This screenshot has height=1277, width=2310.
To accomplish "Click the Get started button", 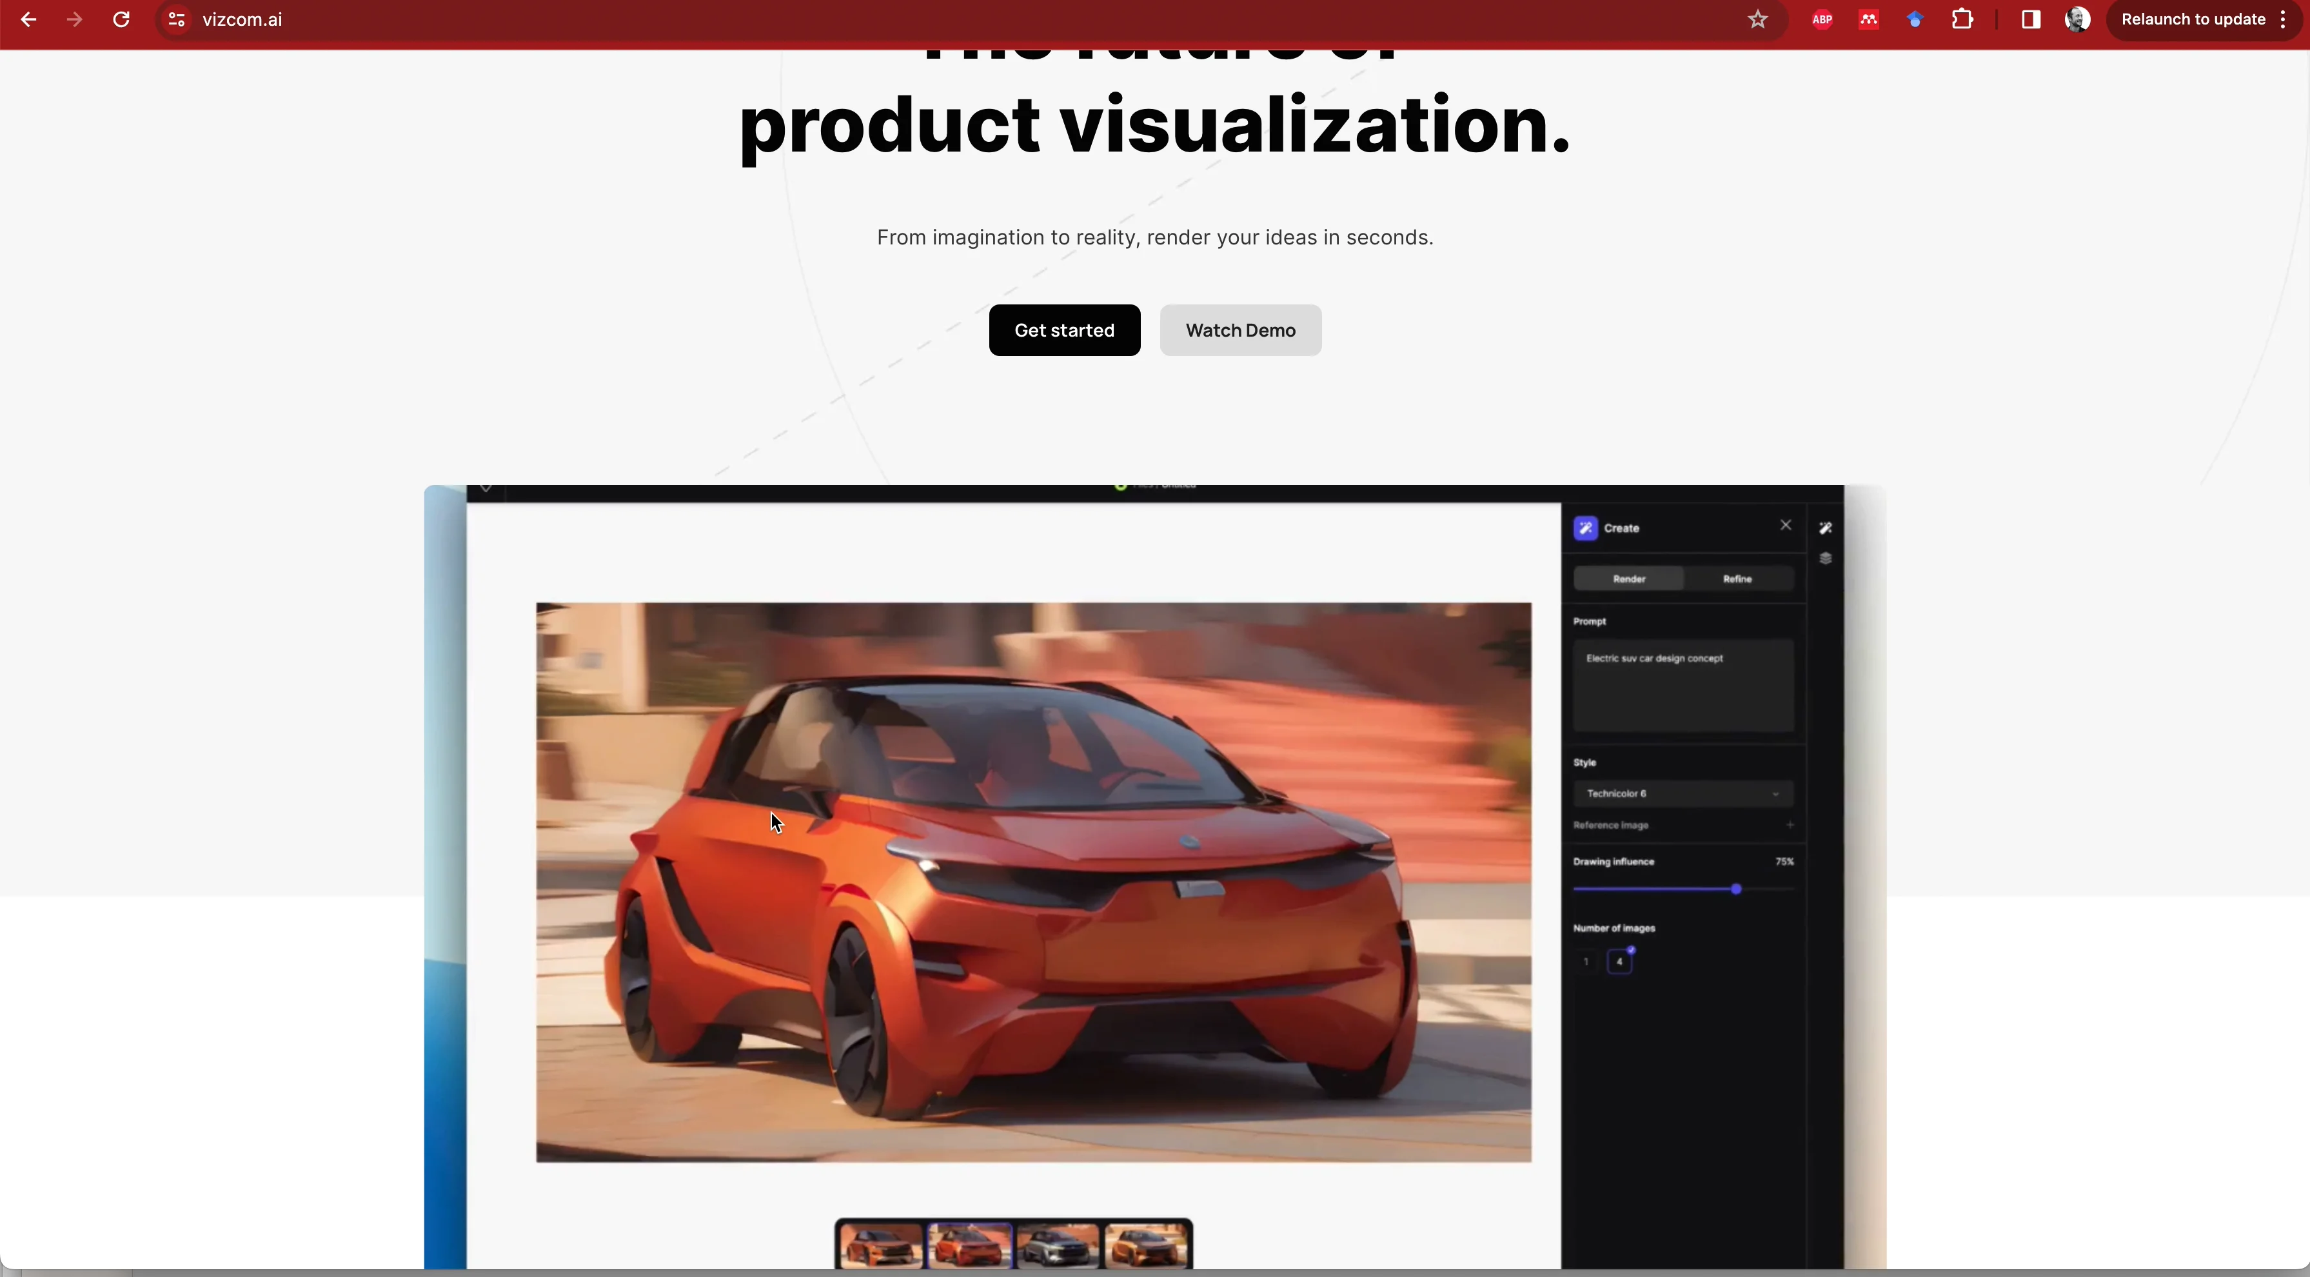I will pyautogui.click(x=1065, y=330).
